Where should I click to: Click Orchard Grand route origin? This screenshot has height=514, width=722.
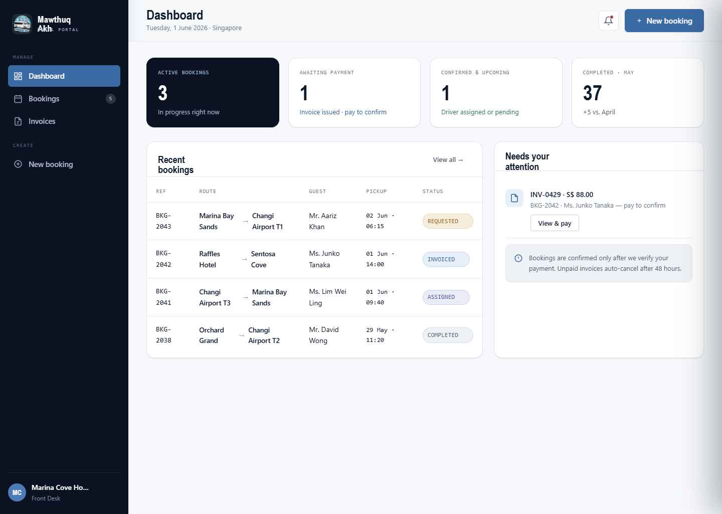(212, 335)
